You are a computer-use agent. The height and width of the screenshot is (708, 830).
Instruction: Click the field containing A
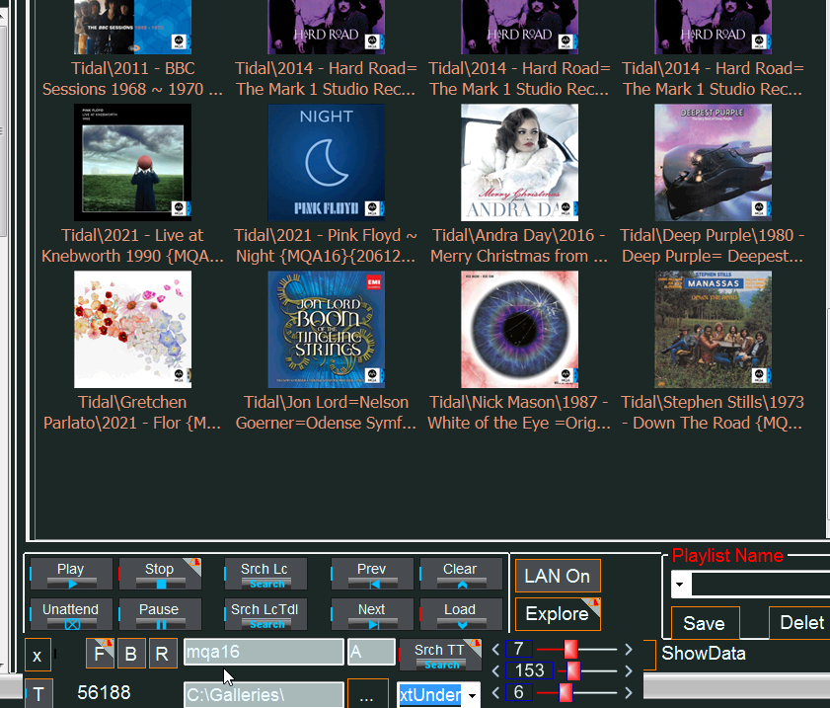click(372, 652)
